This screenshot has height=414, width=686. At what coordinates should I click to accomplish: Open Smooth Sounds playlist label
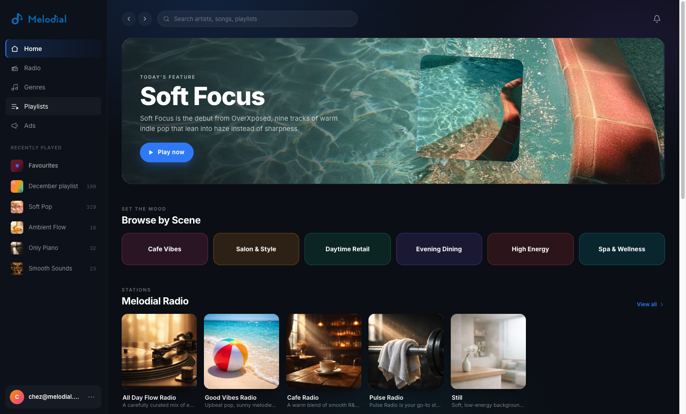coord(50,268)
